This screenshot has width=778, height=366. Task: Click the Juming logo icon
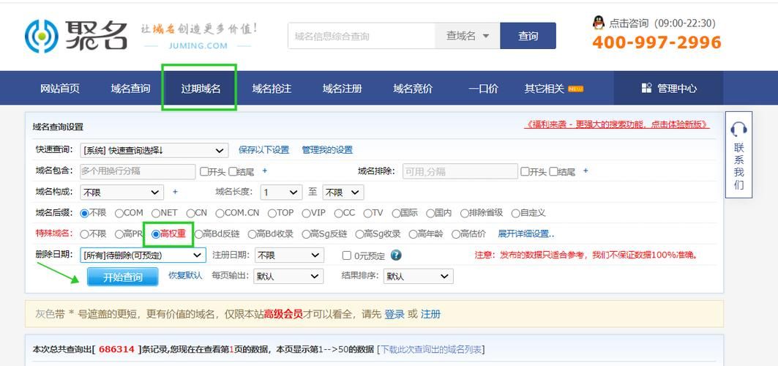(42, 36)
